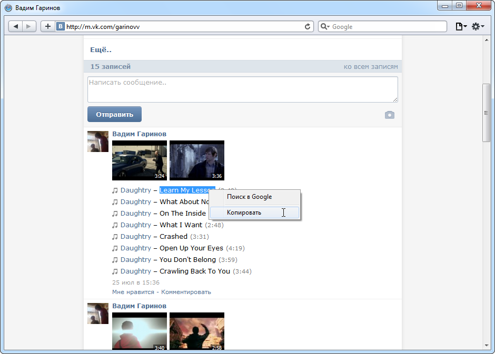This screenshot has height=354, width=495.
Task: Click Daughtry artist link for You Don't Belong
Action: [136, 260]
